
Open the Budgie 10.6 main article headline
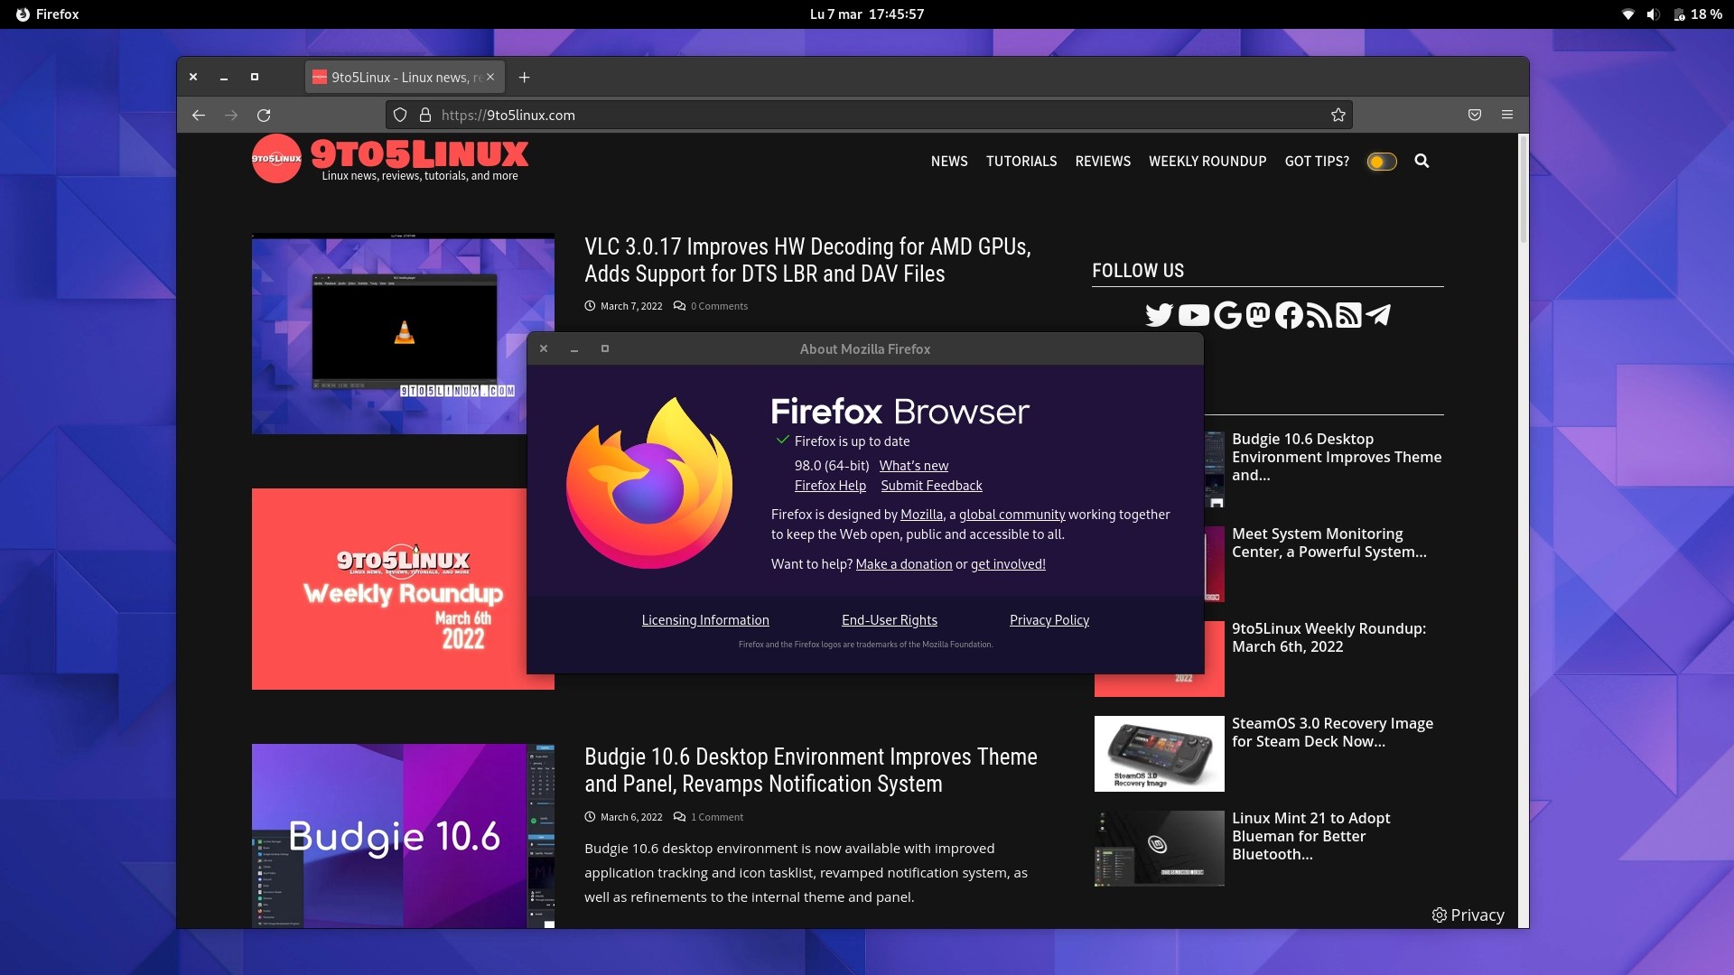(811, 770)
